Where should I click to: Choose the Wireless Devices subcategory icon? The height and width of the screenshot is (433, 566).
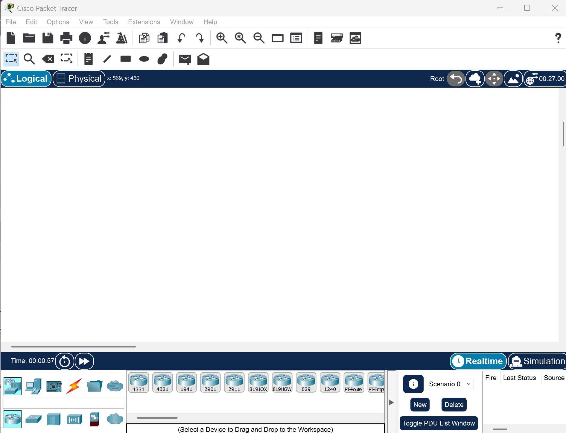tap(74, 419)
